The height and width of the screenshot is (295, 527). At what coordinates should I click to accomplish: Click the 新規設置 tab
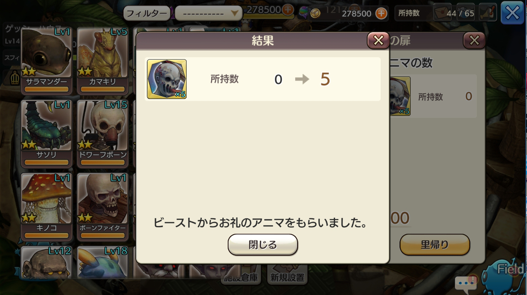click(287, 277)
